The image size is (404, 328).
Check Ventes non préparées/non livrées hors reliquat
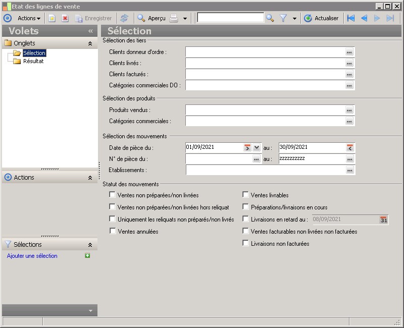coord(112,207)
